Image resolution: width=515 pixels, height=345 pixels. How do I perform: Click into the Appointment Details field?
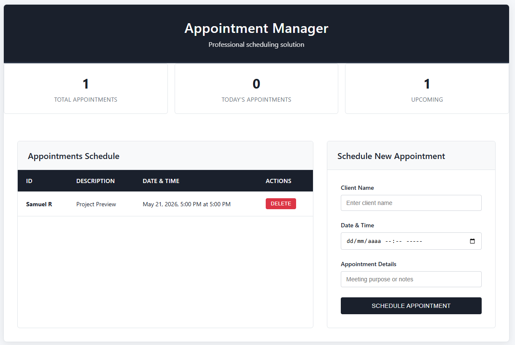[x=411, y=279]
